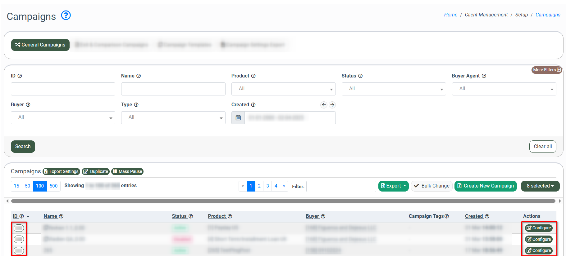The width and height of the screenshot is (566, 256).
Task: Toggle the first campaign row checkbox
Action: (x=19, y=228)
